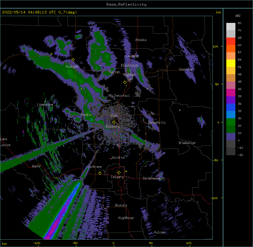This screenshot has height=247, width=253.
Task: Click the Sylvan label
Action: pyautogui.click(x=114, y=72)
